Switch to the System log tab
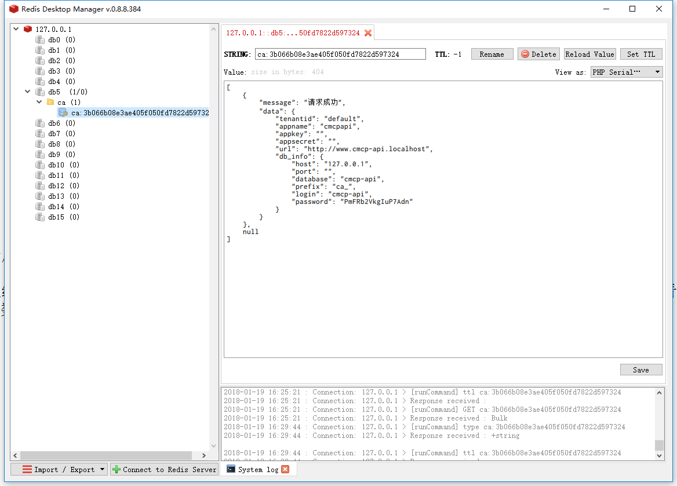 (252, 469)
